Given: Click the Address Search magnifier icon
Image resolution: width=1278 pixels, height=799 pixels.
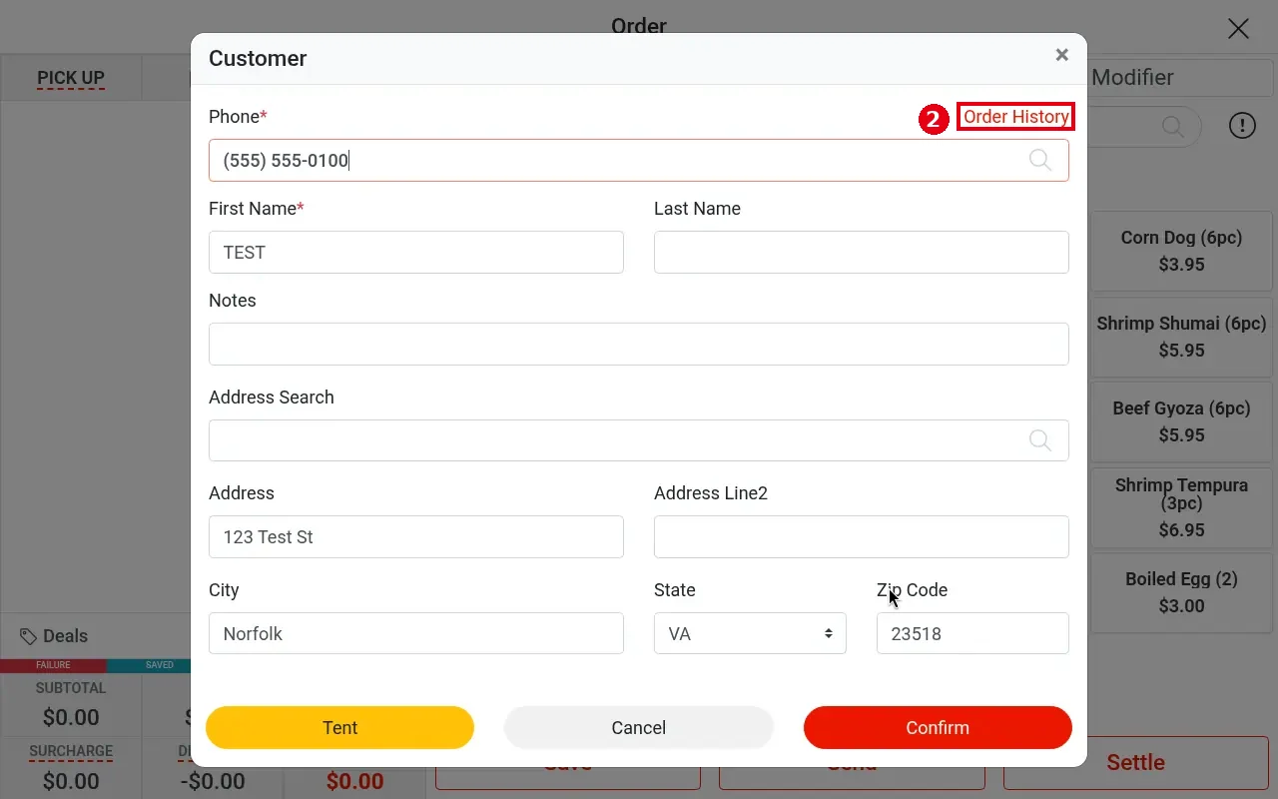Looking at the screenshot, I should click(x=1040, y=440).
